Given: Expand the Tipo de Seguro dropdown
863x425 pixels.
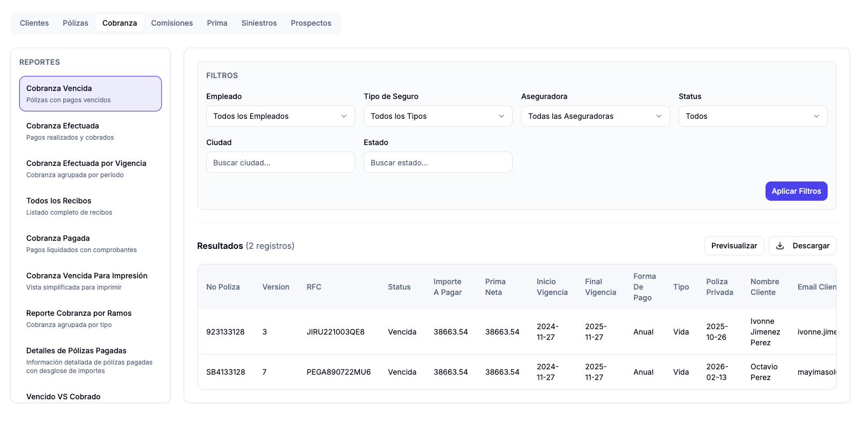Looking at the screenshot, I should pyautogui.click(x=438, y=116).
